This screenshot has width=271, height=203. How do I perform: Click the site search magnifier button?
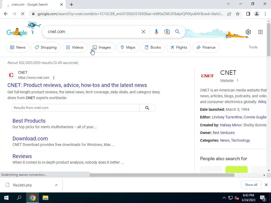[x=147, y=108]
